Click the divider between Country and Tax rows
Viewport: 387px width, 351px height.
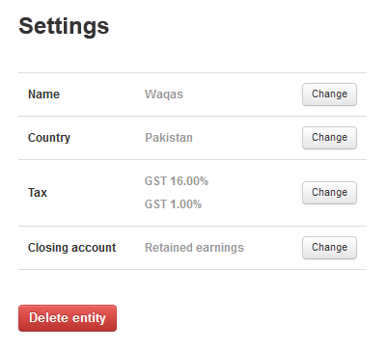pyautogui.click(x=192, y=159)
